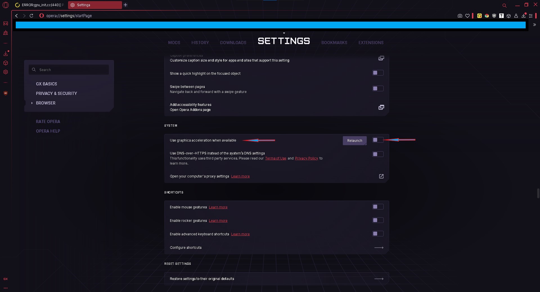Click the snapshot camera icon
The image size is (540, 292).
tap(460, 16)
